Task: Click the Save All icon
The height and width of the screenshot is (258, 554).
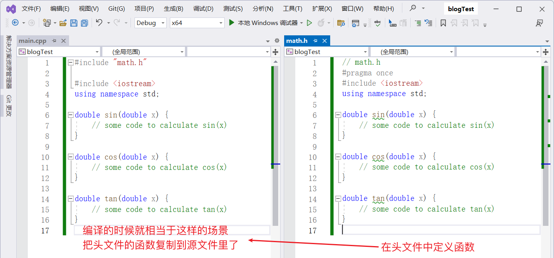Action: (x=84, y=23)
